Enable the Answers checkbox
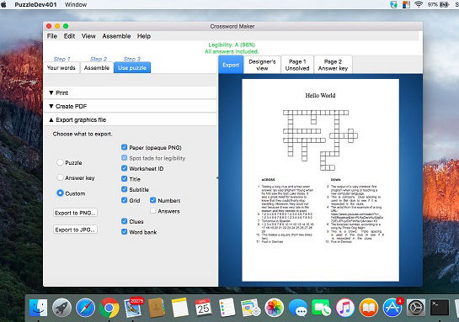 [x=152, y=211]
